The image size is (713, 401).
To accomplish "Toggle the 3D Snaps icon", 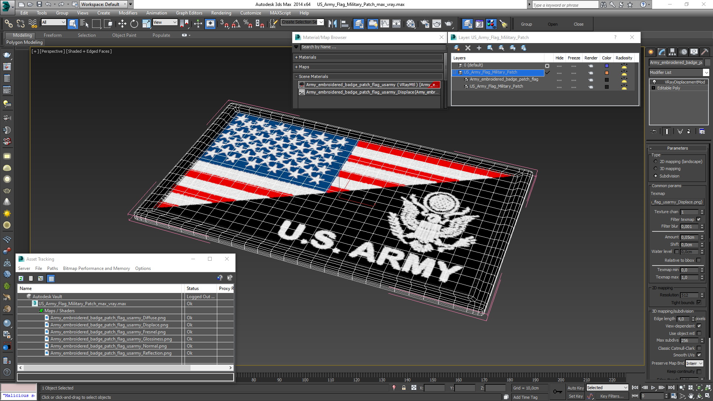I will point(224,24).
